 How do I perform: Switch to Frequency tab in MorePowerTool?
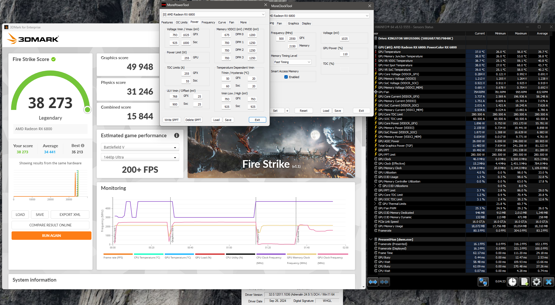[208, 22]
